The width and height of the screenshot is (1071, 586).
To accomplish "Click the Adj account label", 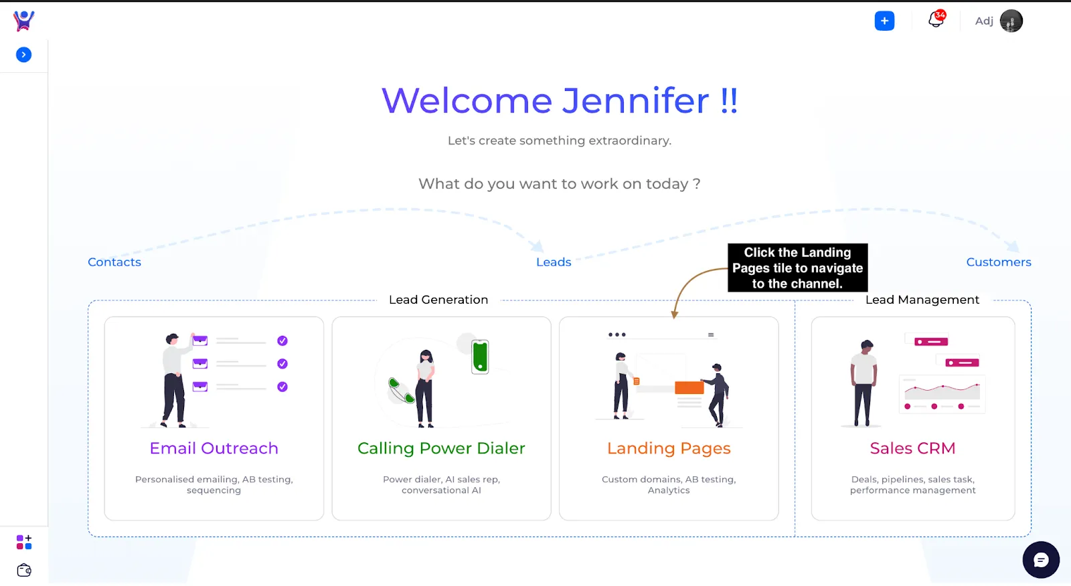I will [984, 21].
